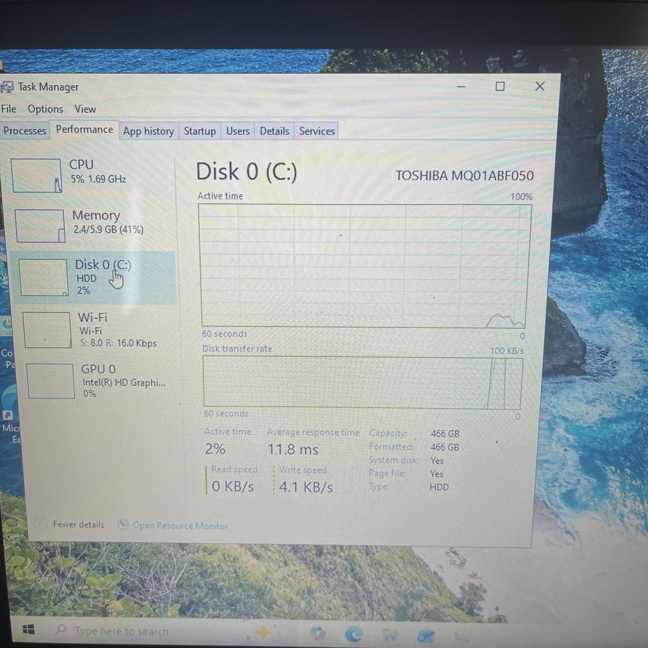
Task: Open Outlook from the taskbar
Action: 426,636
